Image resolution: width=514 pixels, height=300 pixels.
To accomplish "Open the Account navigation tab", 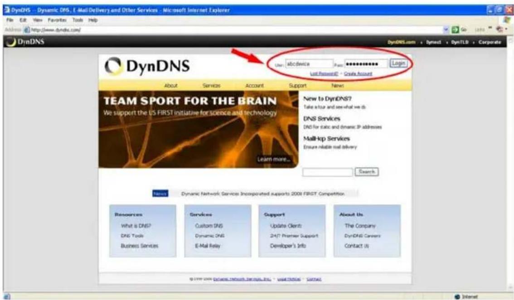I will 254,86.
